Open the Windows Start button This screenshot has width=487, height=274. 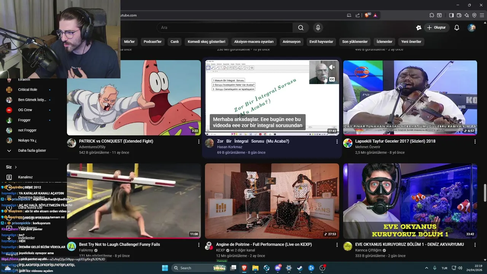point(165,268)
